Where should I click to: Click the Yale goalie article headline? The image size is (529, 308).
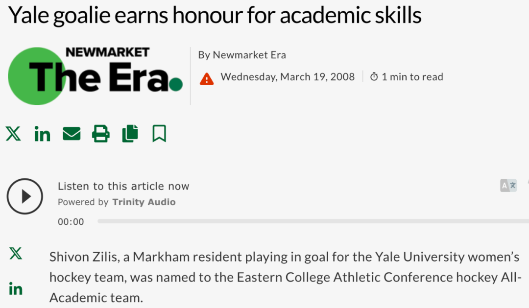[215, 15]
